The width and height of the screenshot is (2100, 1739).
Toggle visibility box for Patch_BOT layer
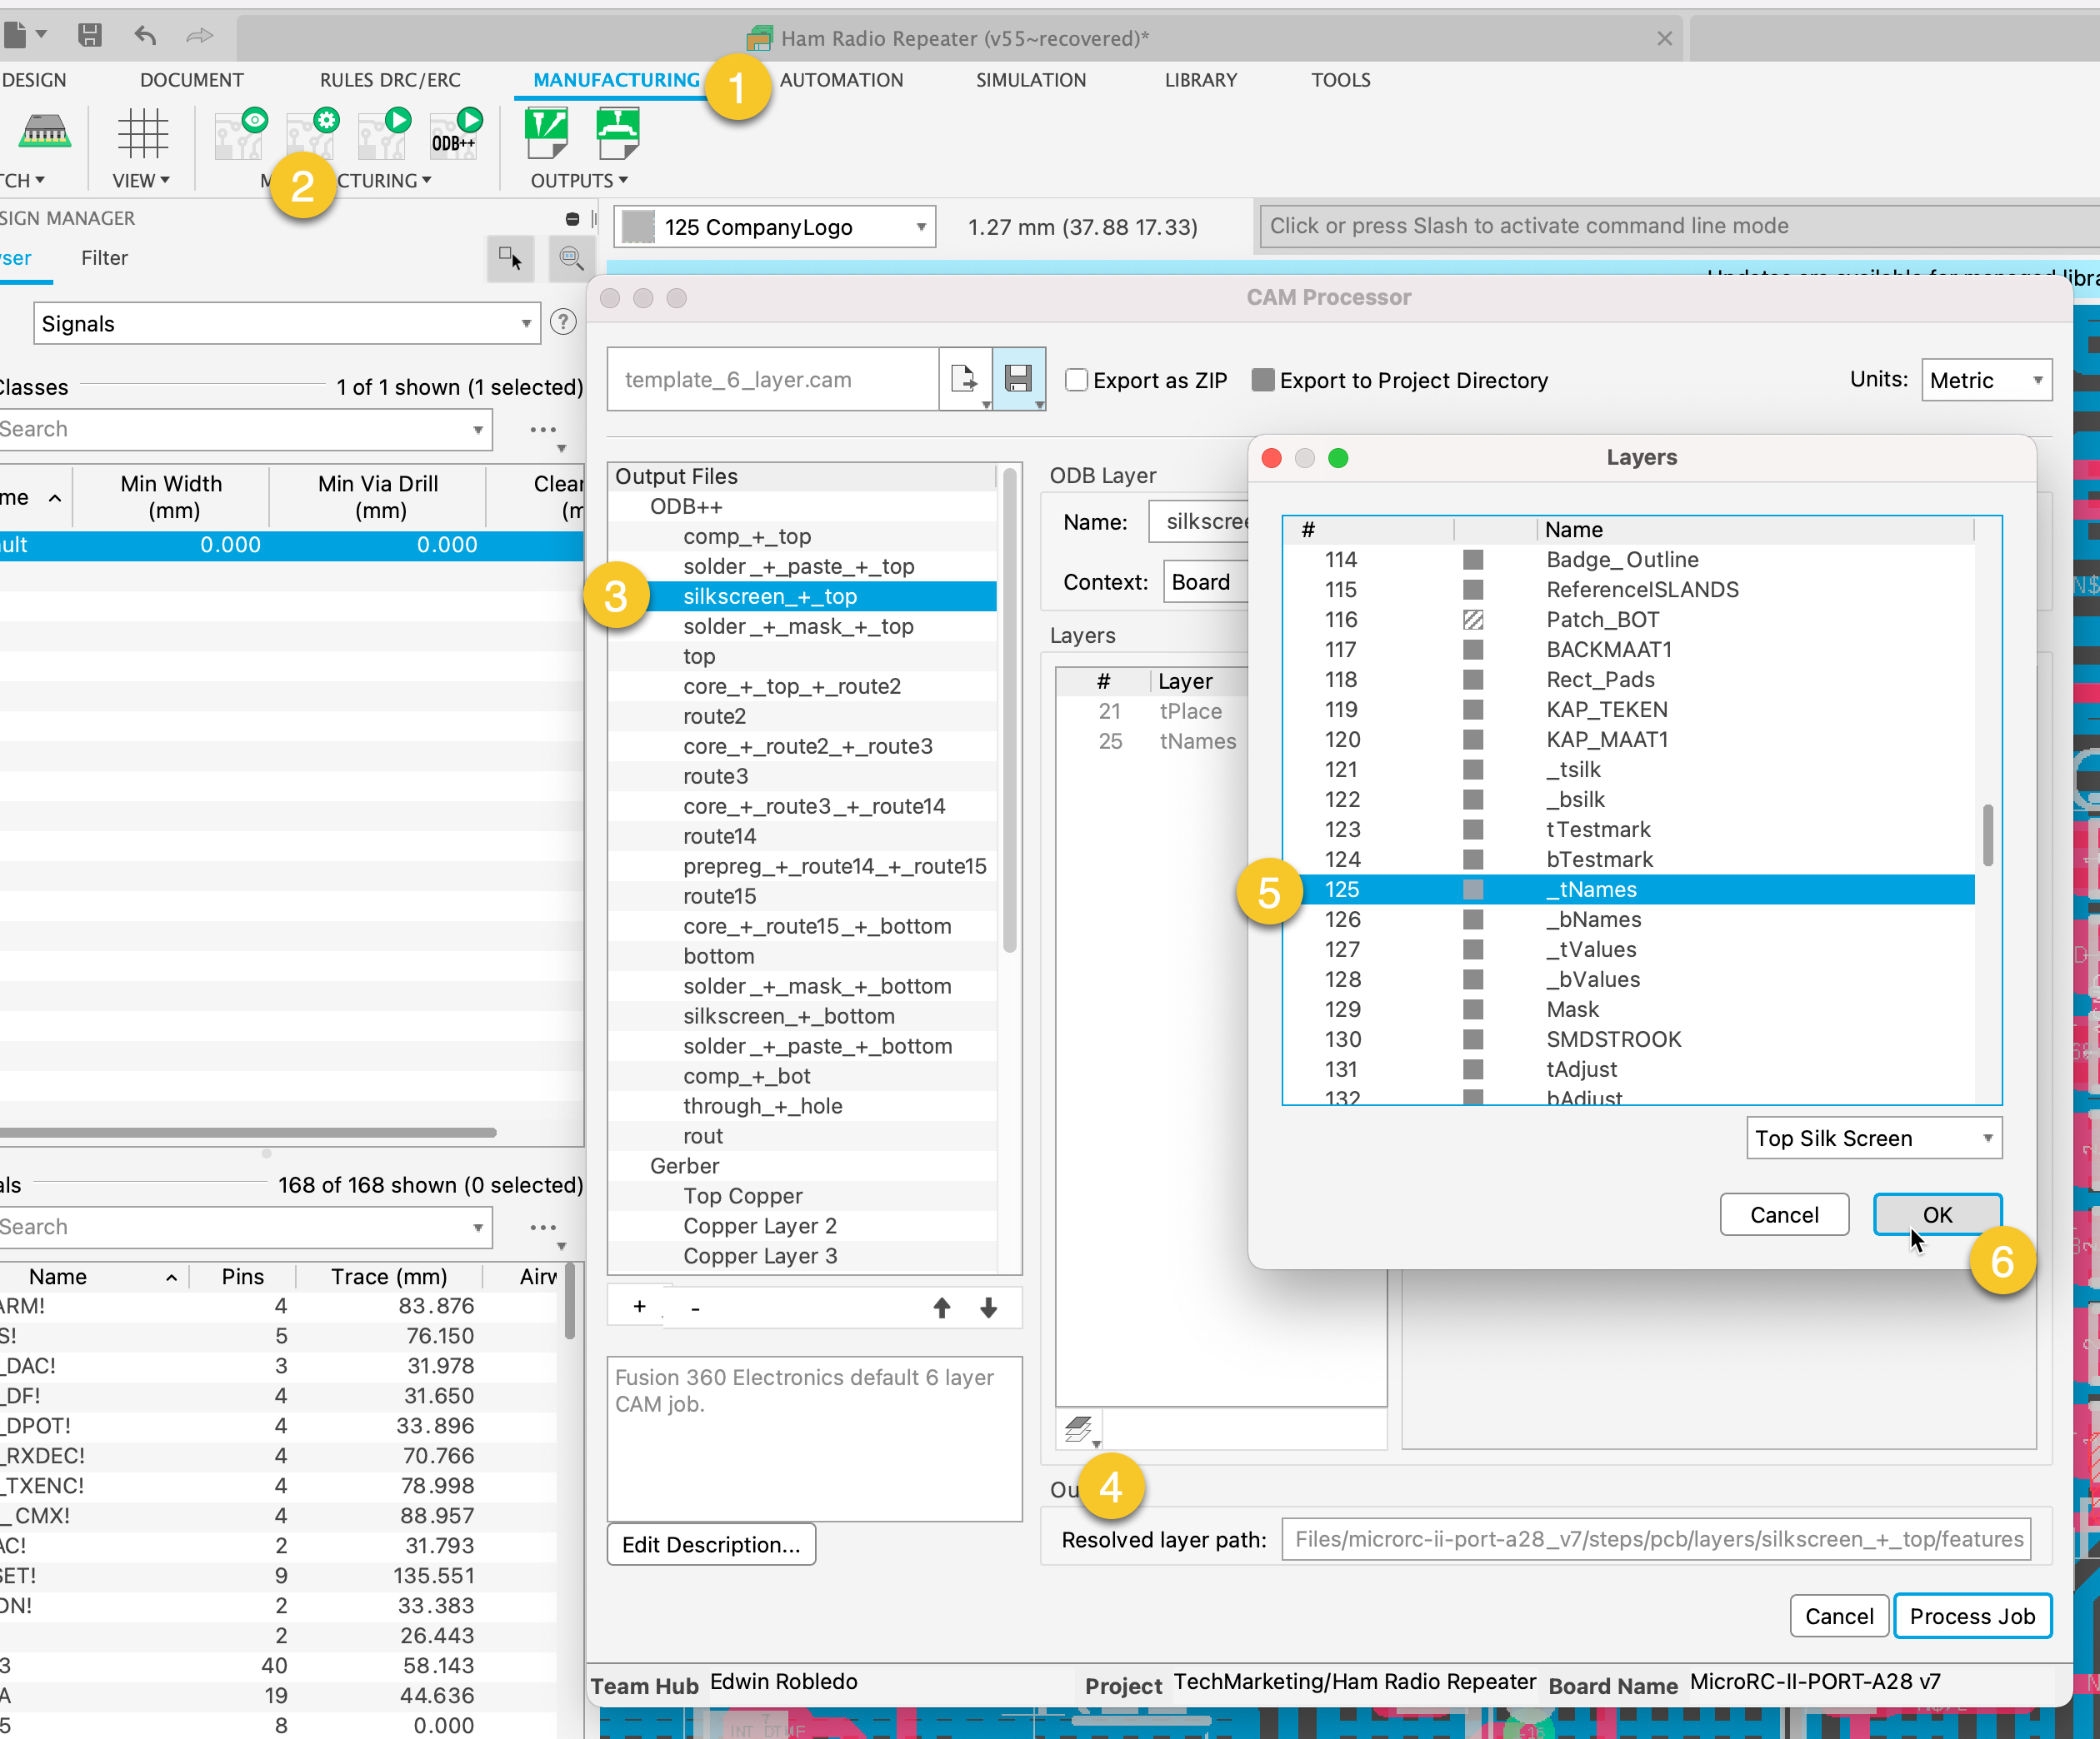point(1472,620)
